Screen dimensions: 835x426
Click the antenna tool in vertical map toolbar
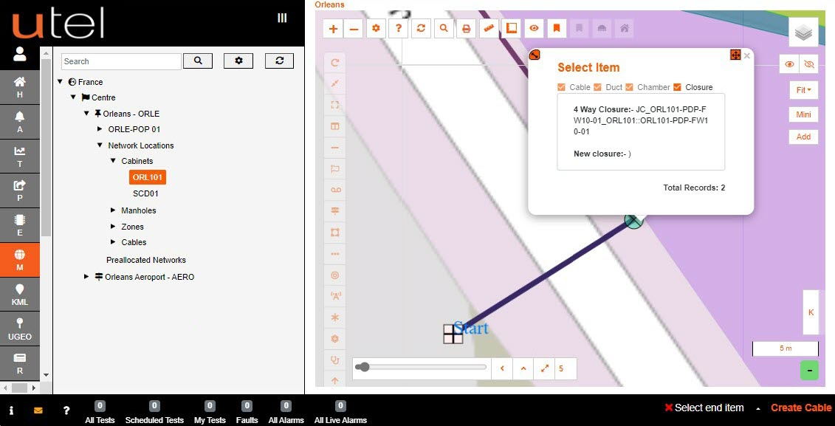click(x=335, y=297)
